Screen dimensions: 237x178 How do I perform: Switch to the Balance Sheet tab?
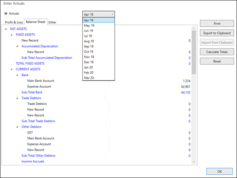(36, 22)
